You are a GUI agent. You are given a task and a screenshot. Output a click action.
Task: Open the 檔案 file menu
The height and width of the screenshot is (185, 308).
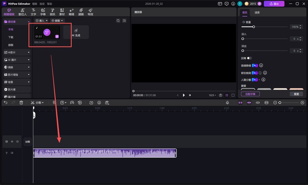coord(34,3)
